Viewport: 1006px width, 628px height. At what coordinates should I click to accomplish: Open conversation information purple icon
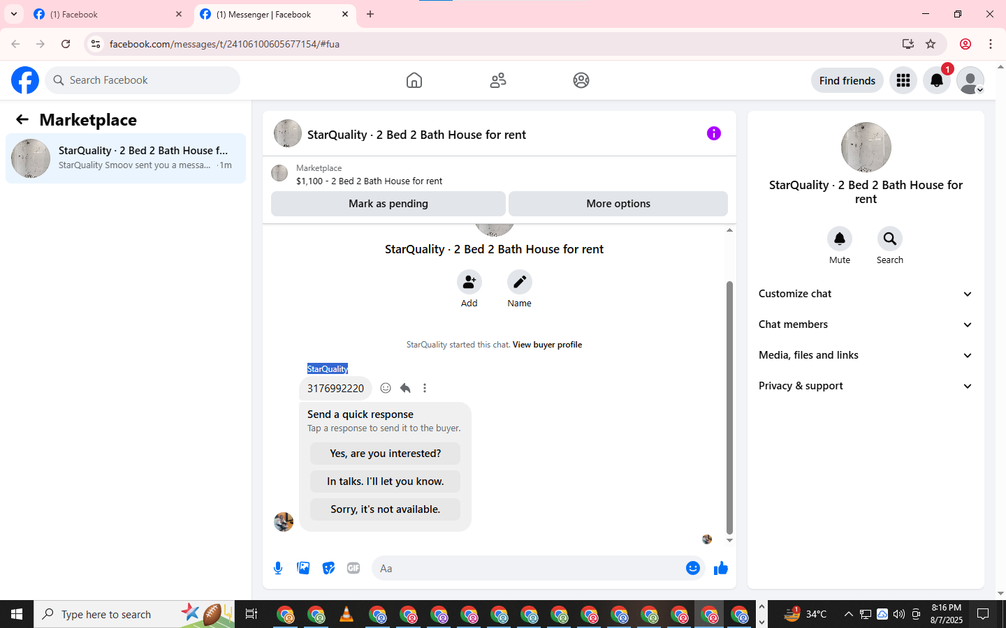pos(714,133)
